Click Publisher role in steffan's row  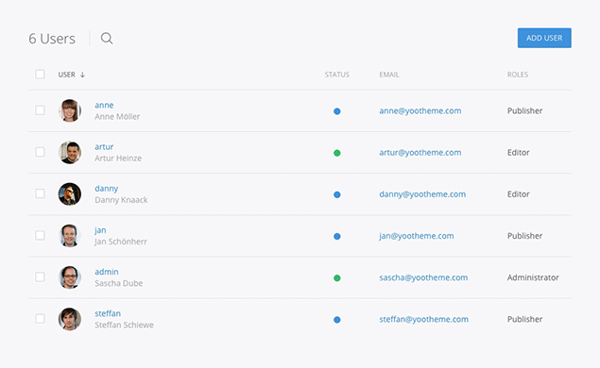tap(525, 319)
